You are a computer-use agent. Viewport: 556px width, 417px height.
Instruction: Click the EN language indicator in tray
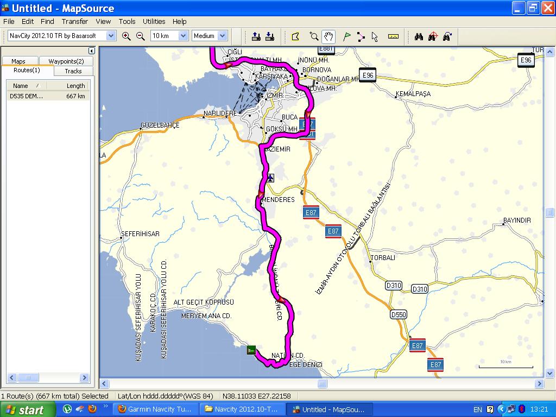(477, 409)
